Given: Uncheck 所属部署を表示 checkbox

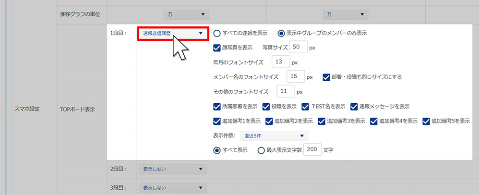Looking at the screenshot, I should click(x=216, y=106).
